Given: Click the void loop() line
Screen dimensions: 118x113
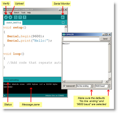Looking at the screenshot, I should [14, 54].
